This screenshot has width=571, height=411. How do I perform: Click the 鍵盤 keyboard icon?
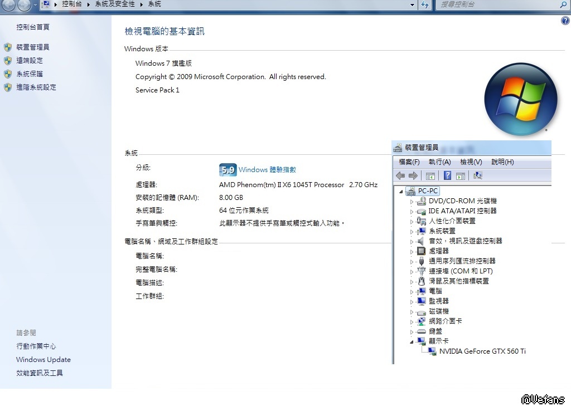(x=422, y=331)
